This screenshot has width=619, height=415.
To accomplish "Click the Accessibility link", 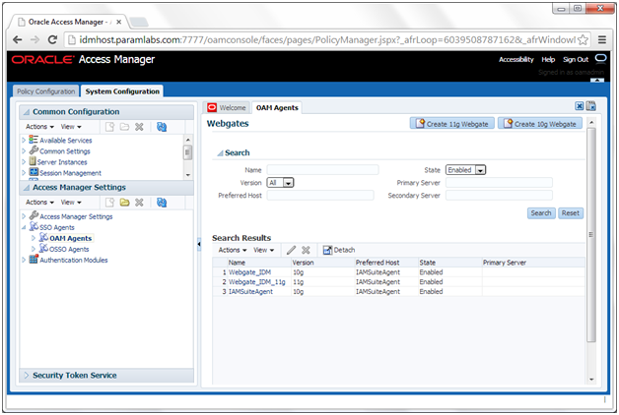I will (x=516, y=59).
